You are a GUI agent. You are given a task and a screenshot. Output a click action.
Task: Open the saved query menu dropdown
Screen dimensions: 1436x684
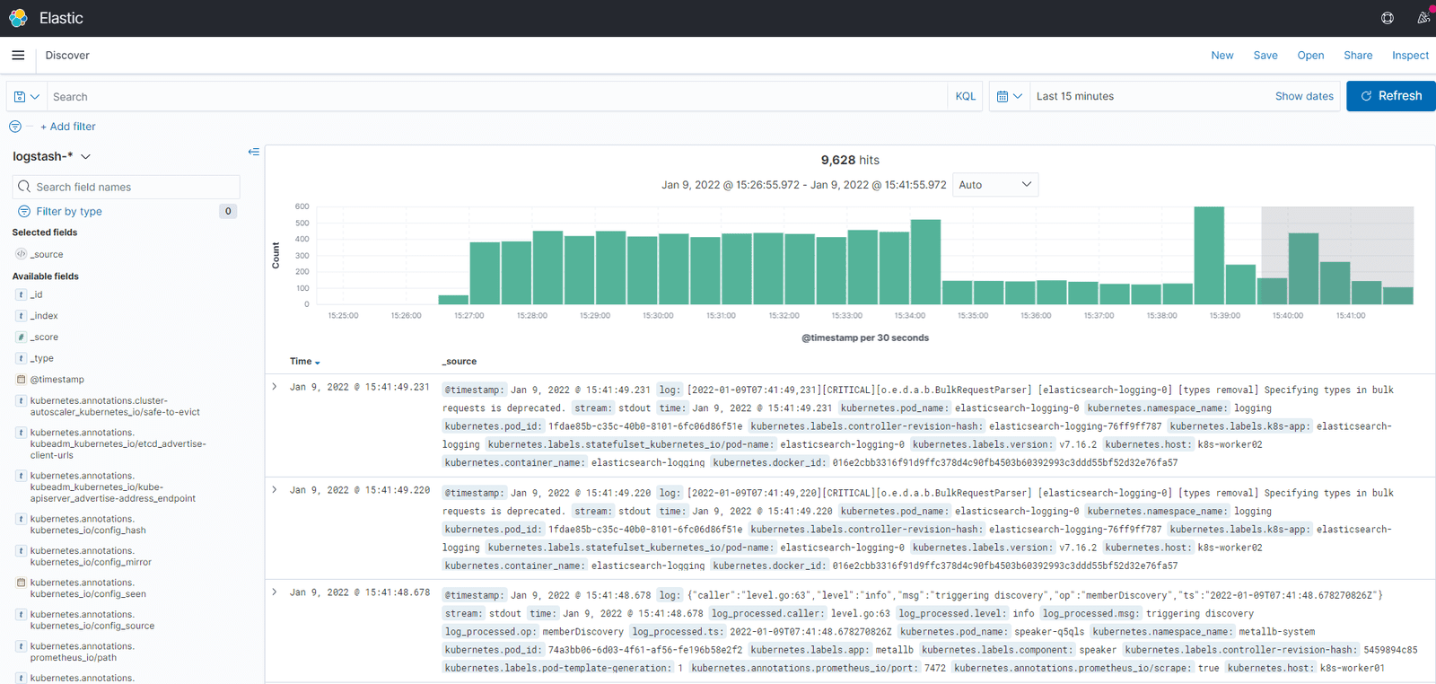pyautogui.click(x=27, y=97)
